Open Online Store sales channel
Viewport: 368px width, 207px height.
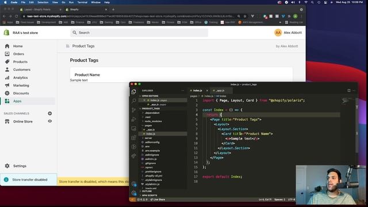point(23,121)
